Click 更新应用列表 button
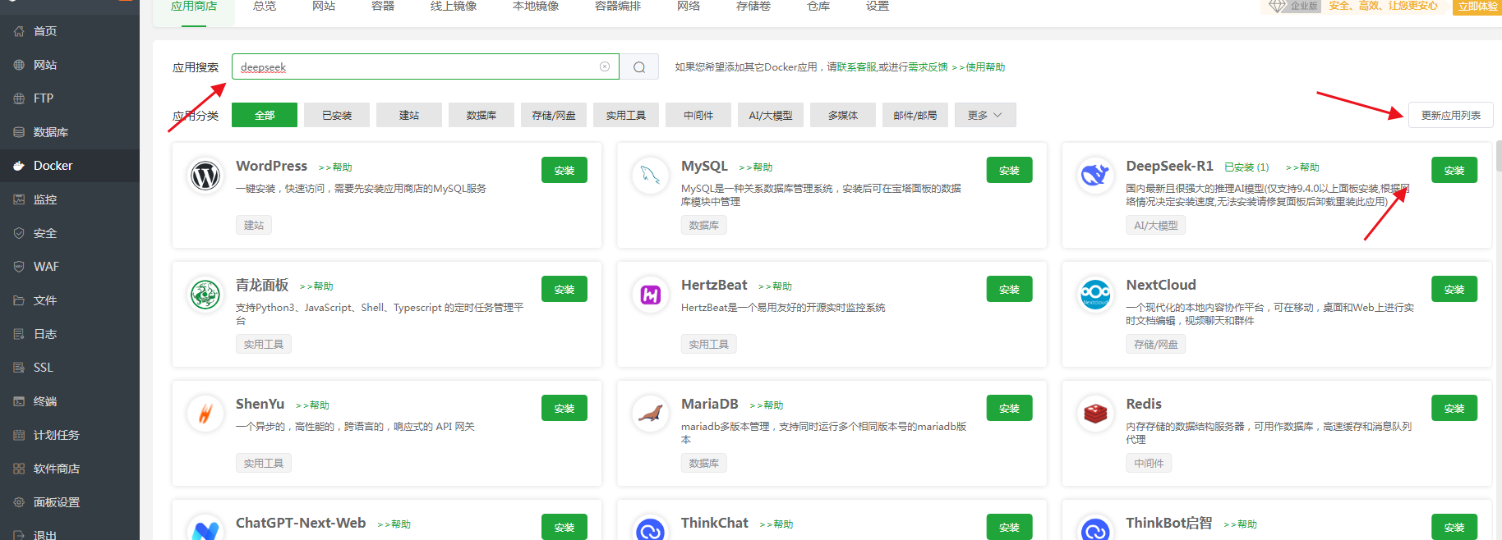The height and width of the screenshot is (540, 1502). [x=1450, y=116]
